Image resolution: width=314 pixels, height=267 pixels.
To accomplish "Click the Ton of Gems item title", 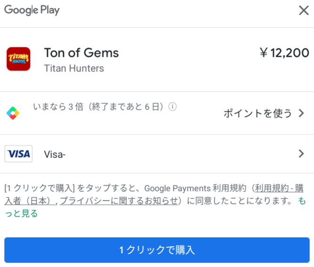I will [x=81, y=53].
